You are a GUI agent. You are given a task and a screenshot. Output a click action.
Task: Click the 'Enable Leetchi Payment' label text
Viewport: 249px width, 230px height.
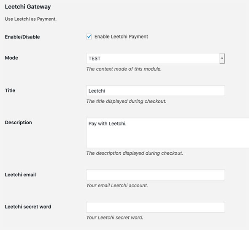coord(121,37)
